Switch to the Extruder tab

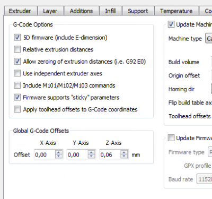tap(20, 11)
